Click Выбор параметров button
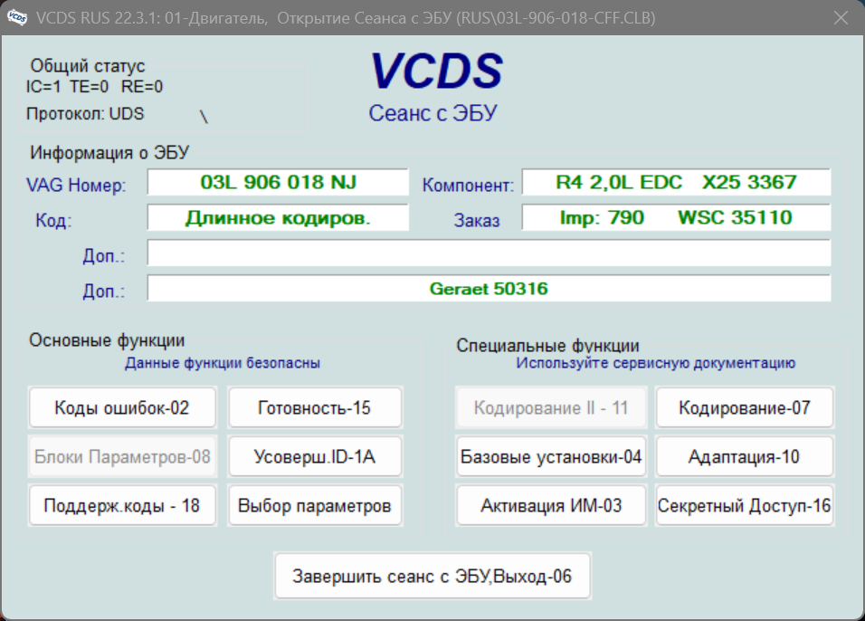This screenshot has width=865, height=621. (x=315, y=506)
